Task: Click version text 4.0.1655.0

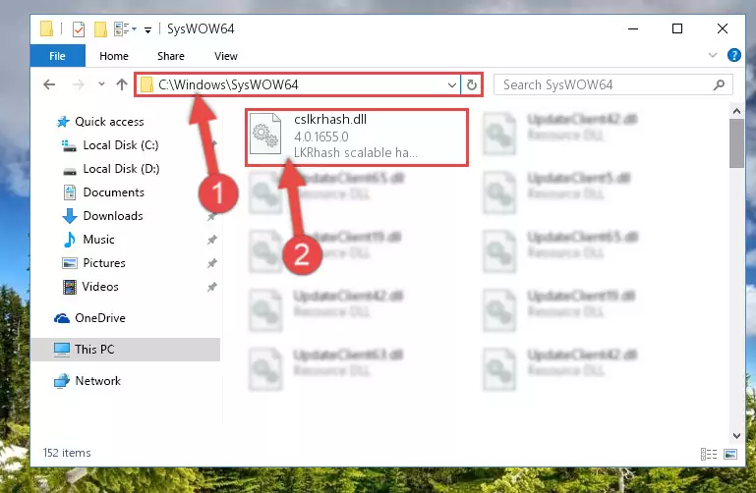Action: [321, 137]
